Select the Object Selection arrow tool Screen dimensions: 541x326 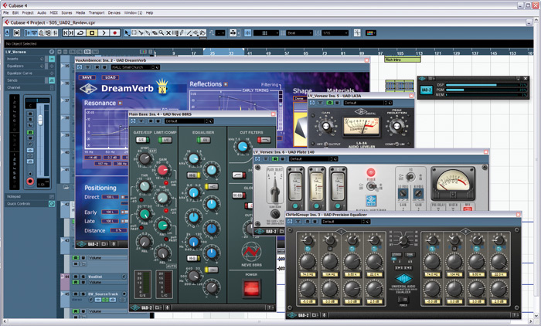tap(128, 33)
